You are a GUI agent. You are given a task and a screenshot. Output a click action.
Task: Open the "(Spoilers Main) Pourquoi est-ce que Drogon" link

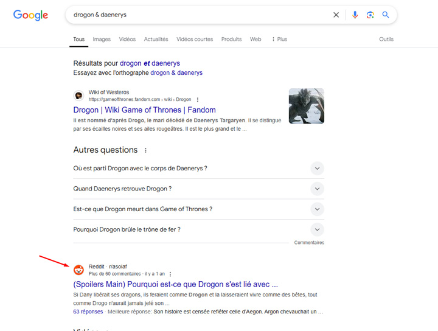[x=175, y=284]
